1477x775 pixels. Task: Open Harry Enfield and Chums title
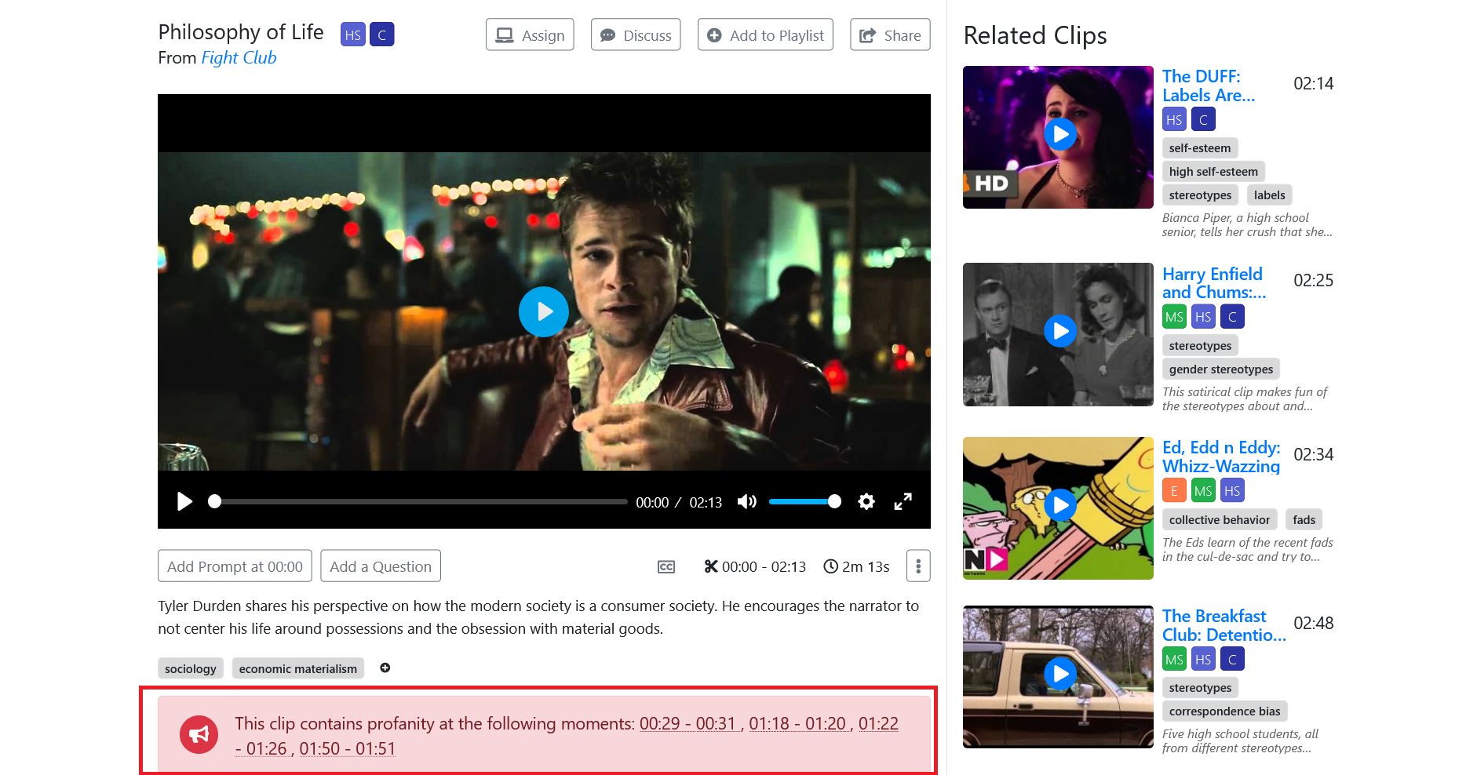click(1214, 283)
